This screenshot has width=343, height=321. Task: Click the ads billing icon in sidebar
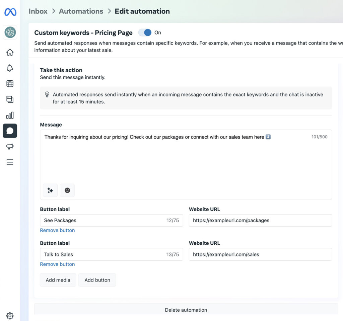coord(10,83)
